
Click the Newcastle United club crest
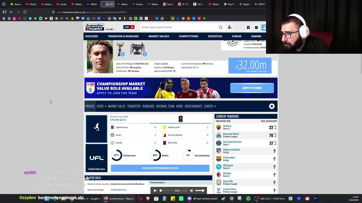click(219, 135)
